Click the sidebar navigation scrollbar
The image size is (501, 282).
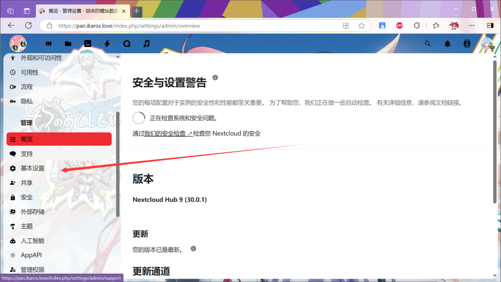pyautogui.click(x=117, y=164)
